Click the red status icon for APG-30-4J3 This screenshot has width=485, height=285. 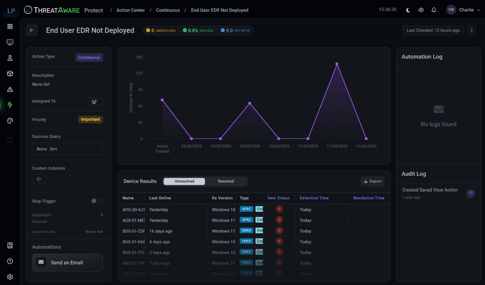279,209
